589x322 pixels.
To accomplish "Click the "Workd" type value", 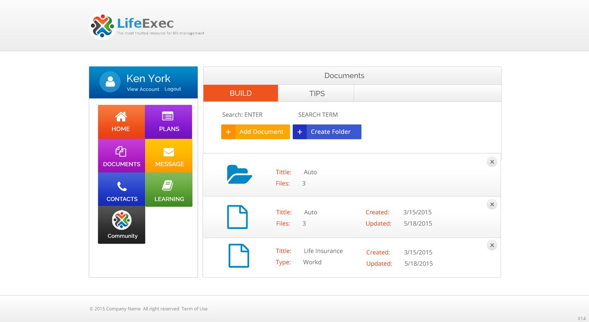I will 312,262.
